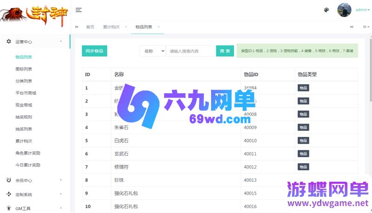
Task: Click the 同步物品 button
Action: coord(94,51)
